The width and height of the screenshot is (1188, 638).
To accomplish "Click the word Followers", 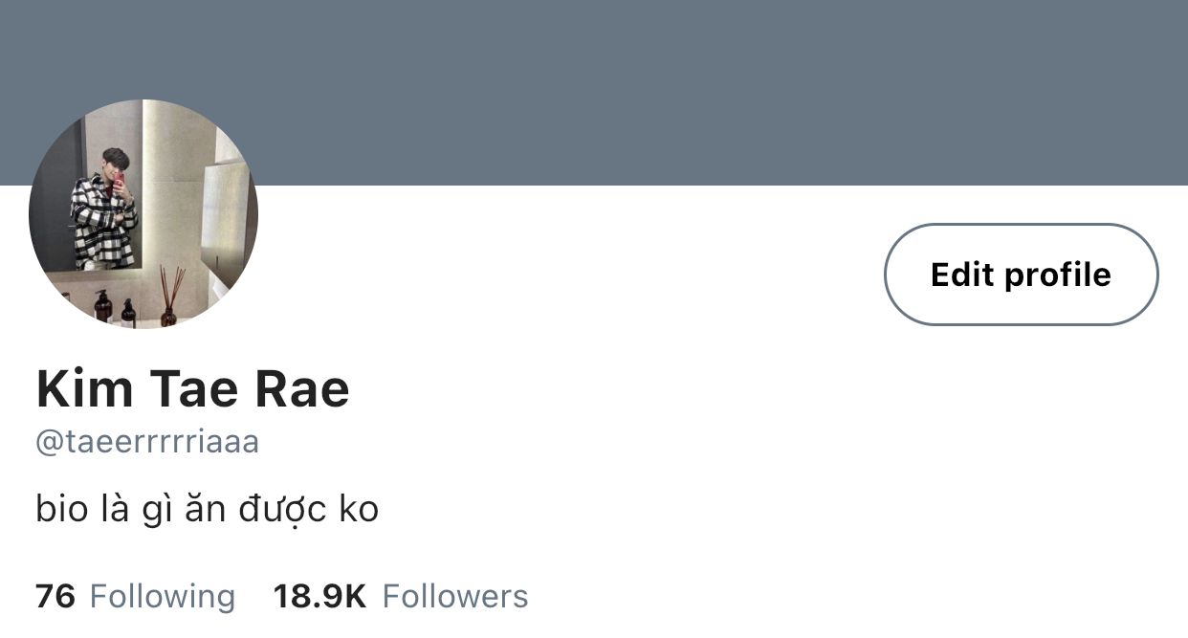I will click(455, 597).
